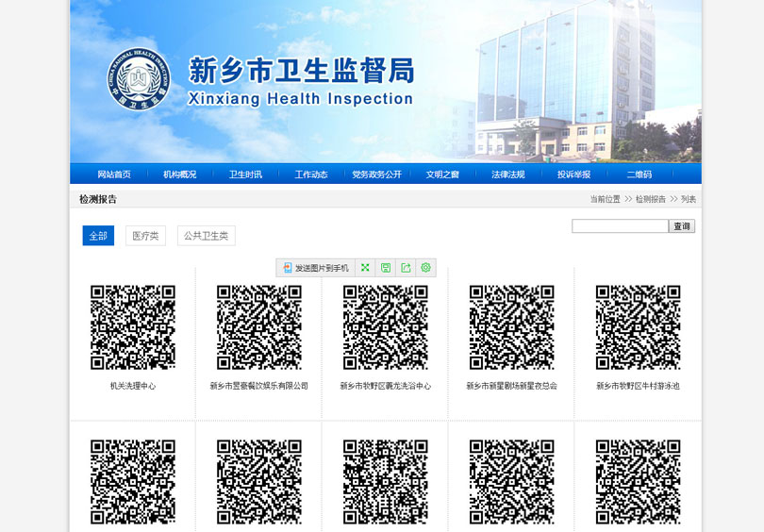Open 机构概况 navigation menu item

click(179, 175)
